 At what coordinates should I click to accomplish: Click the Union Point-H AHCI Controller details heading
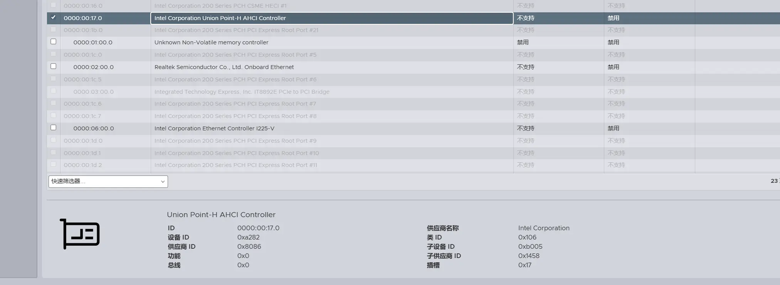pos(221,215)
